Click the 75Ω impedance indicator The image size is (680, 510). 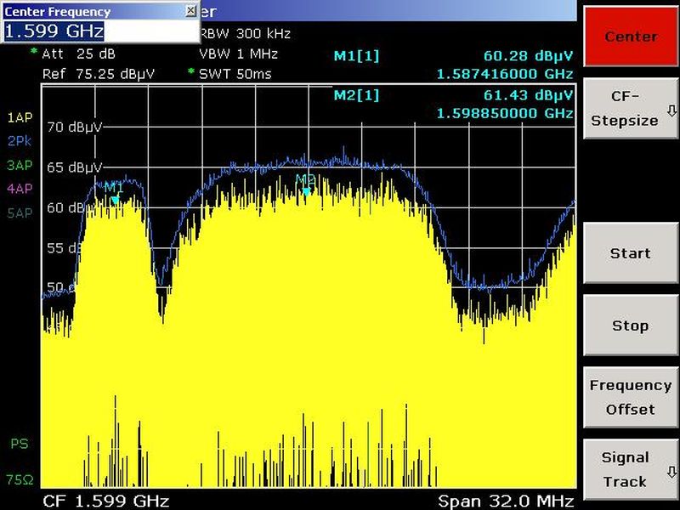pyautogui.click(x=19, y=480)
